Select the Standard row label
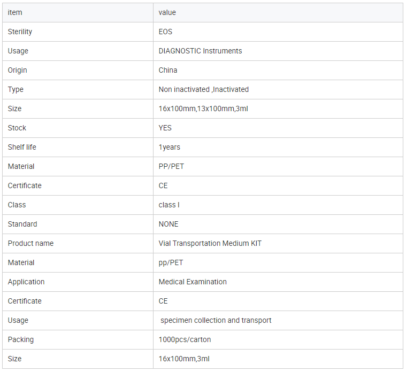Image resolution: width=406 pixels, height=372 pixels. click(22, 224)
